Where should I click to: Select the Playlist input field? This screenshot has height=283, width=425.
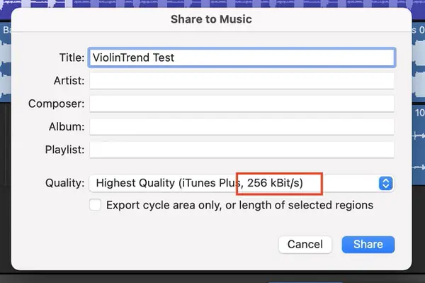coord(242,150)
